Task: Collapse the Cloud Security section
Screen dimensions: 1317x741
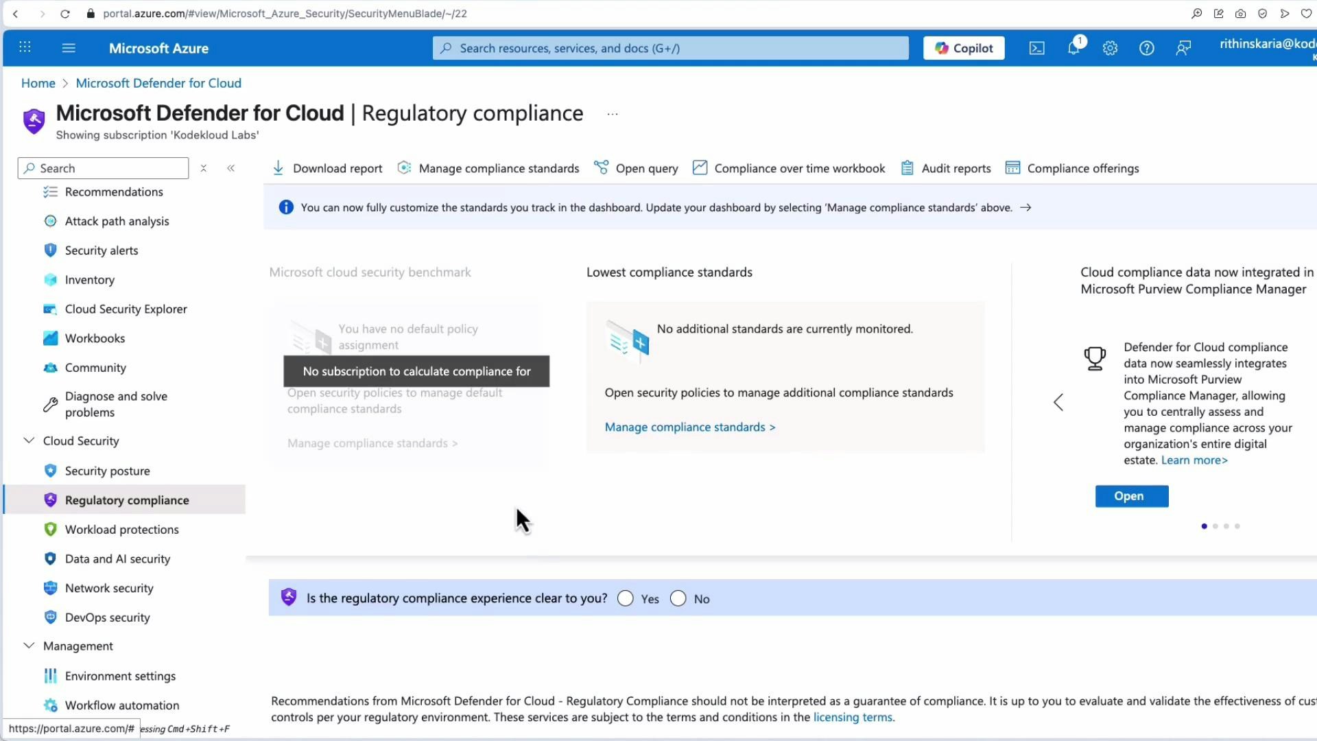Action: pyautogui.click(x=28, y=440)
